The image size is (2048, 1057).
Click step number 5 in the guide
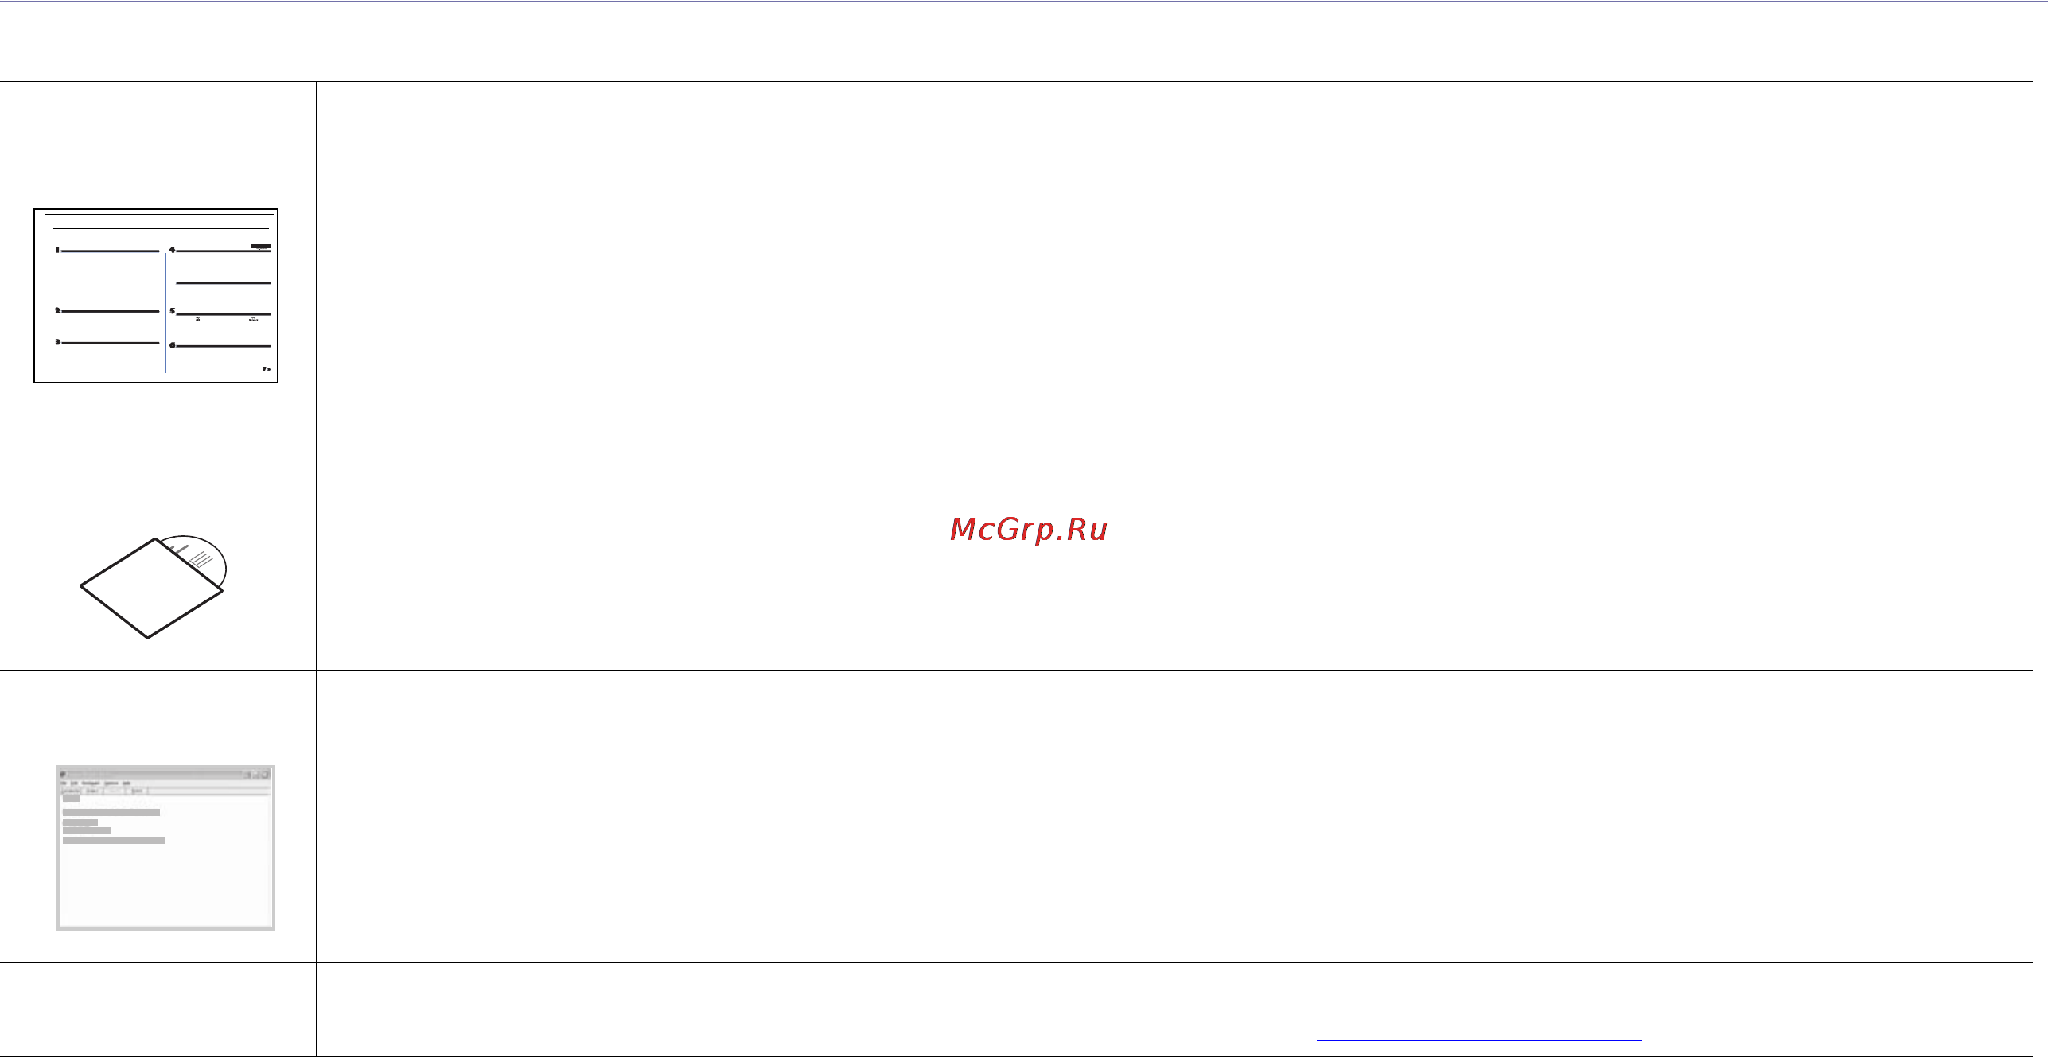tap(172, 311)
